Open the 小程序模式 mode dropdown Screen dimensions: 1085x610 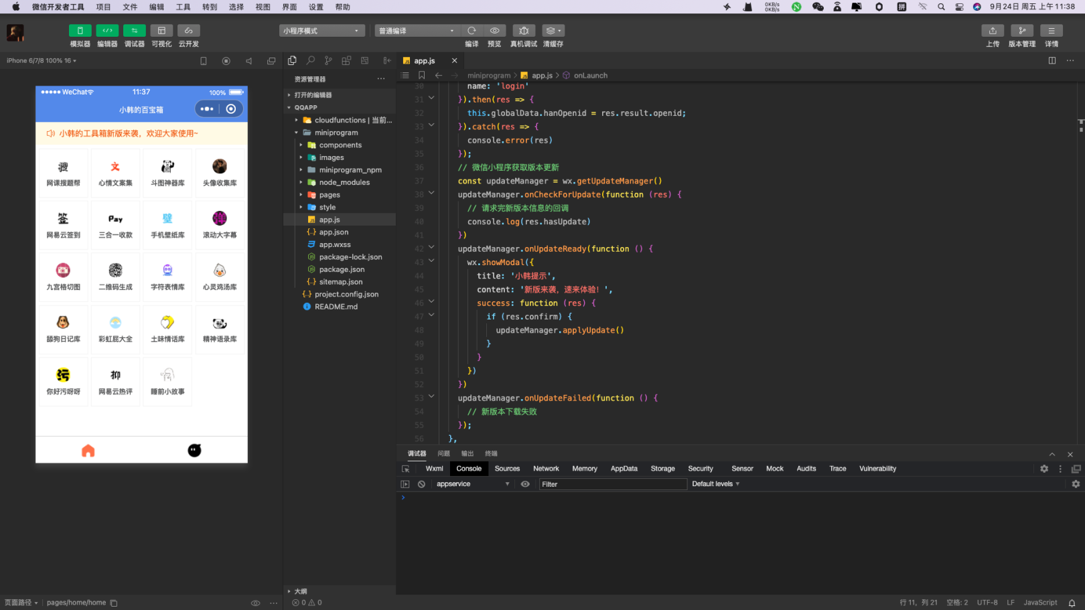point(322,31)
